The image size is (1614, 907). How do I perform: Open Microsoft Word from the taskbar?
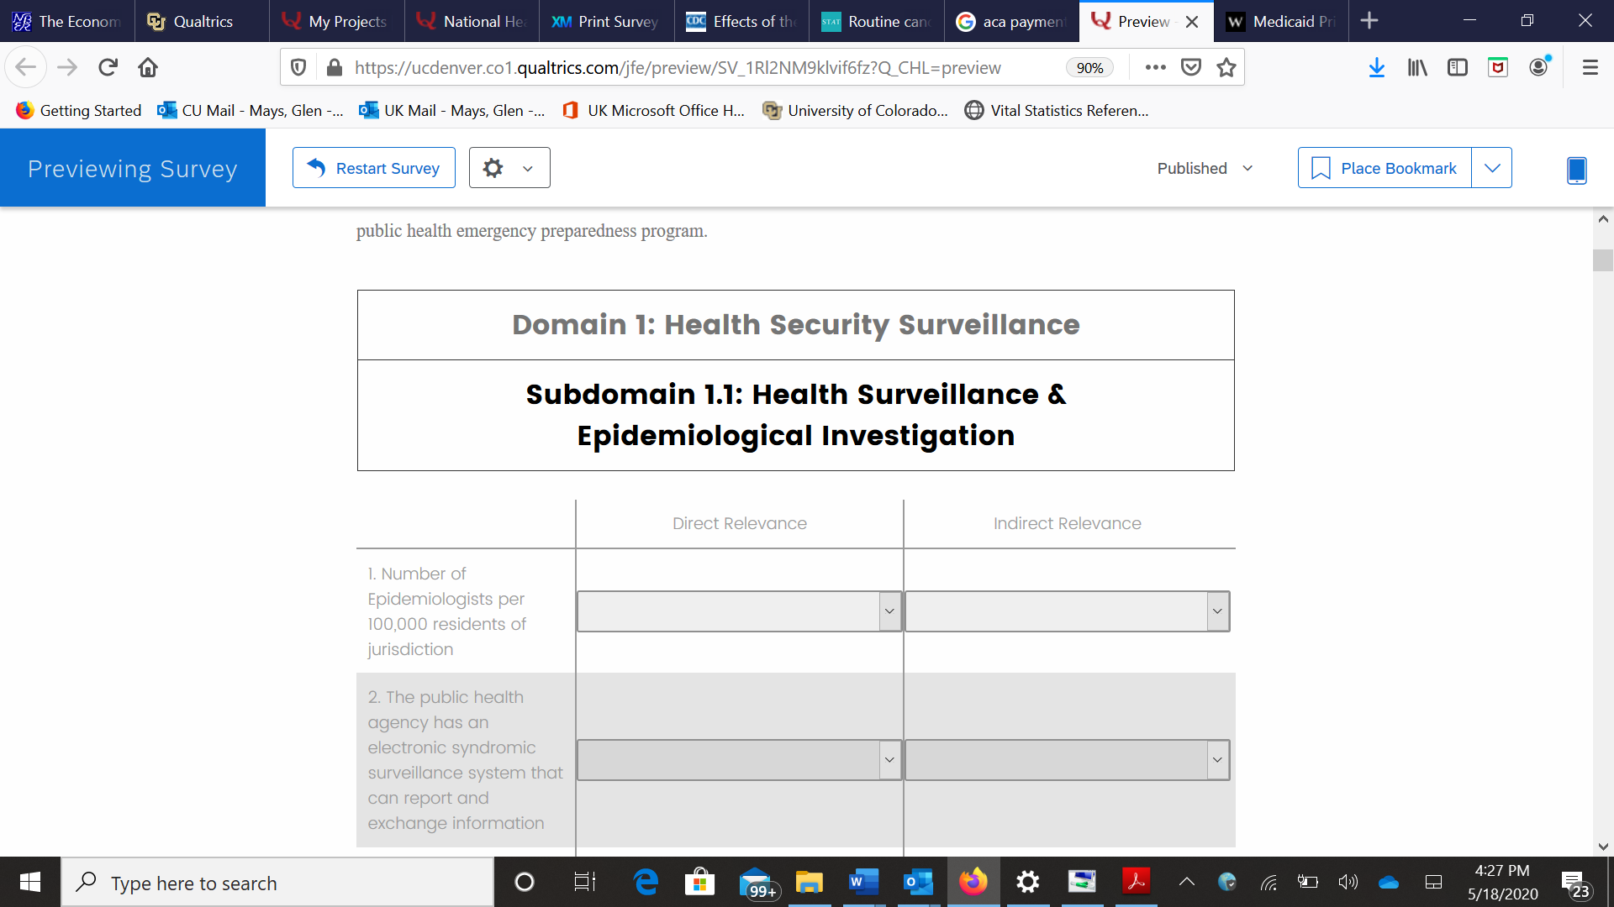[862, 882]
